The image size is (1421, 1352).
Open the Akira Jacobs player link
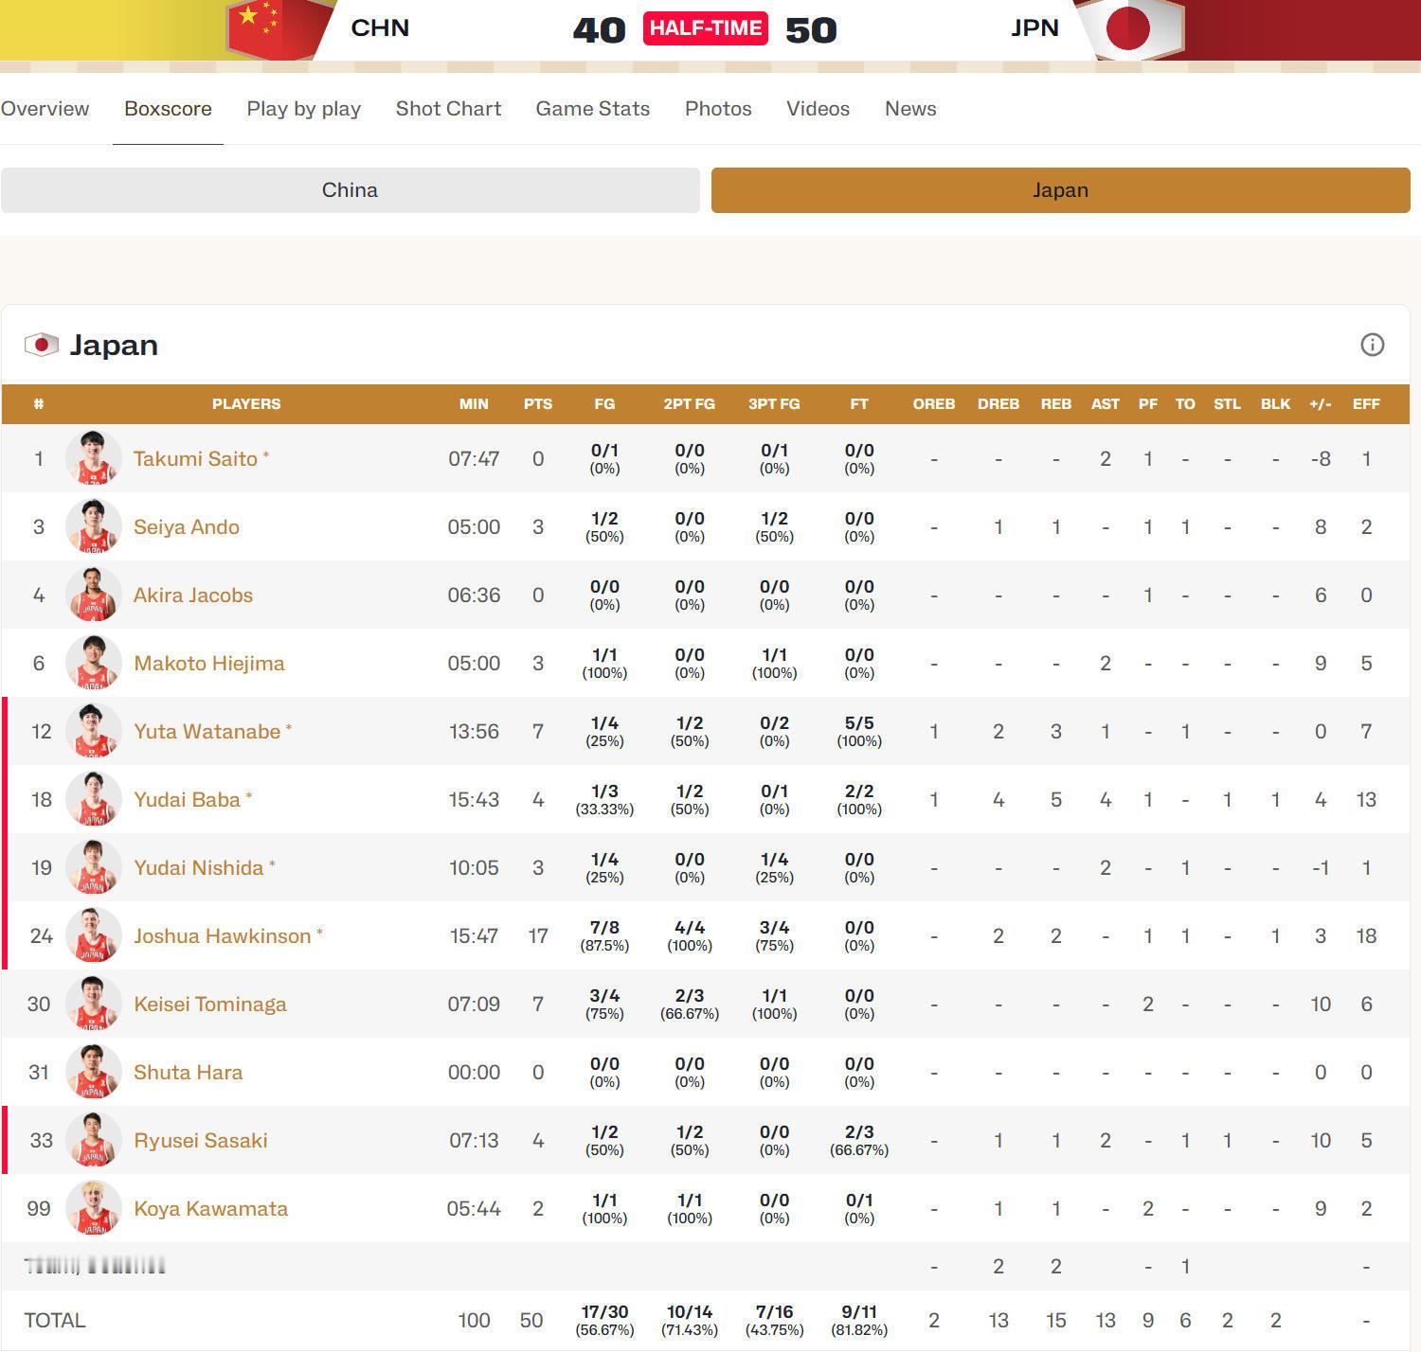(x=193, y=596)
